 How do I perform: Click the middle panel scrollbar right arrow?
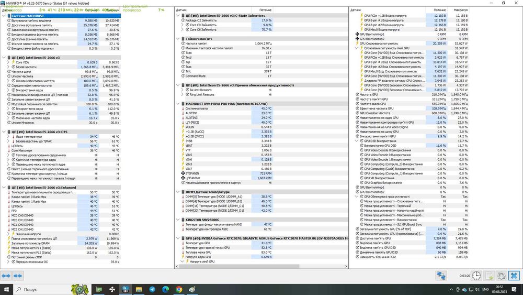coord(346,266)
